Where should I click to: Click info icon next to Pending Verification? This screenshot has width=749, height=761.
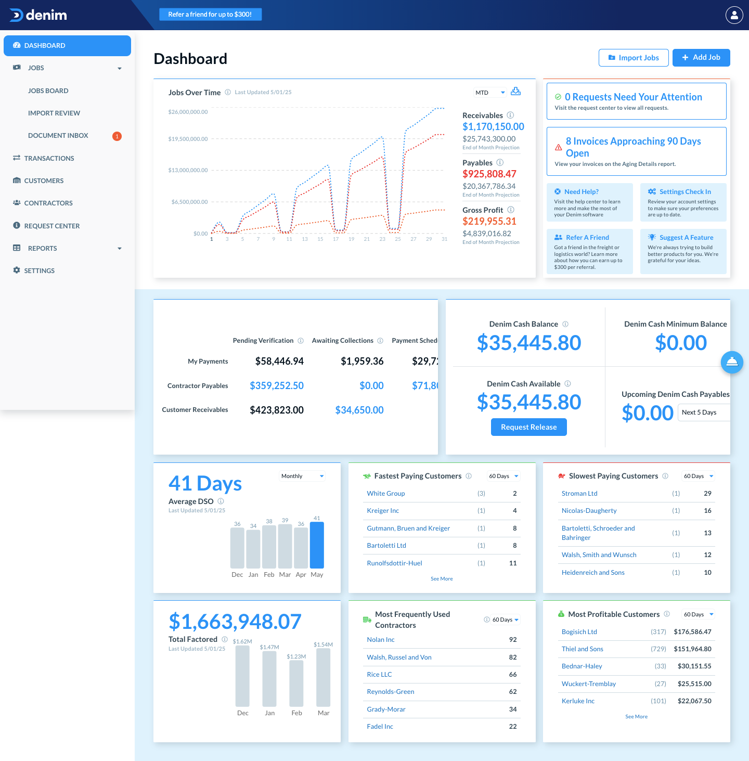point(301,341)
